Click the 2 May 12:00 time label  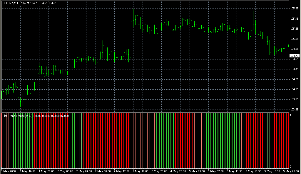pos(122,171)
